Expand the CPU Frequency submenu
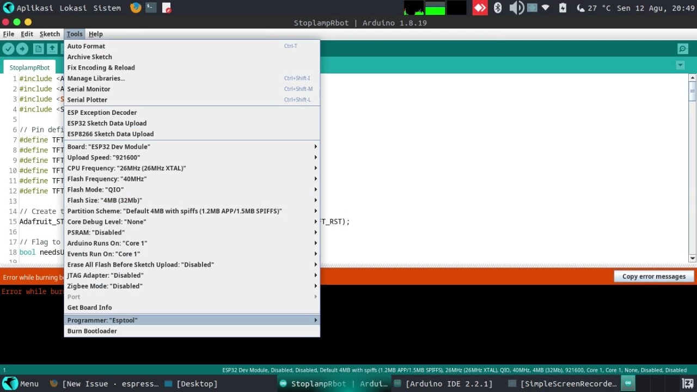 192,168
